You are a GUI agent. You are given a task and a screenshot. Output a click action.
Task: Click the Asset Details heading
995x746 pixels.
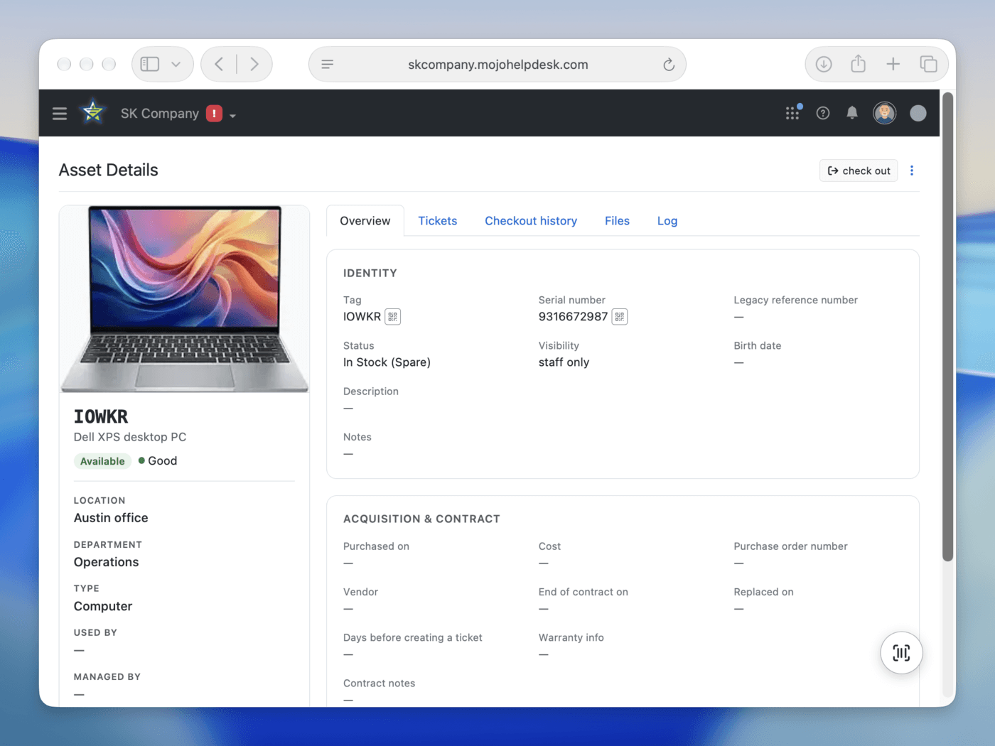tap(108, 171)
